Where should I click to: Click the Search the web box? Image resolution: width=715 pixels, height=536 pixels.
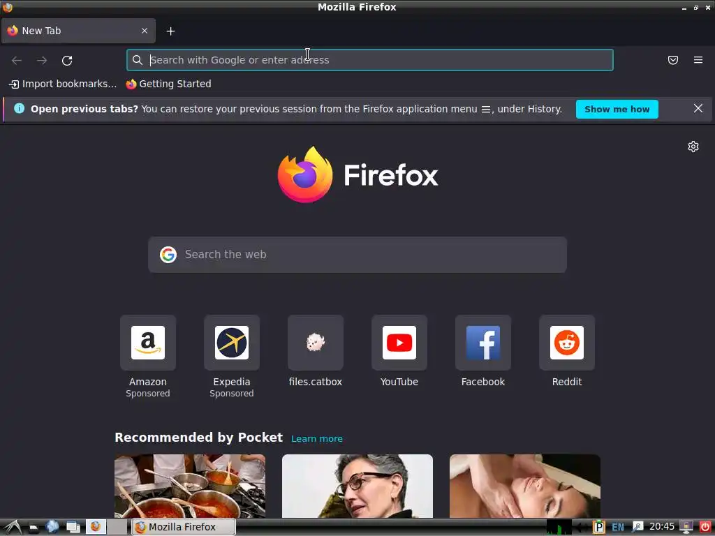[x=357, y=254]
